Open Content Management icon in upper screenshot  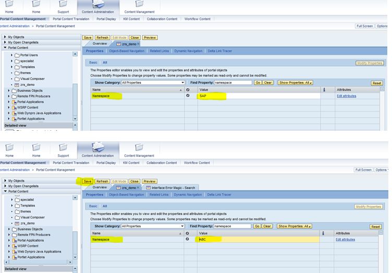click(139, 4)
